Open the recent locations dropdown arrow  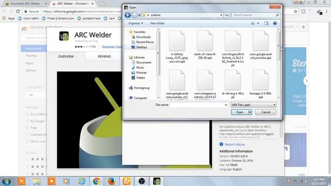[x=139, y=15]
